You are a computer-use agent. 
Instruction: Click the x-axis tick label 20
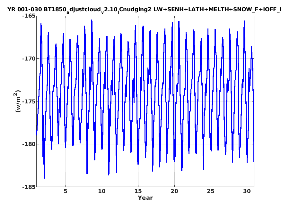point(174,191)
